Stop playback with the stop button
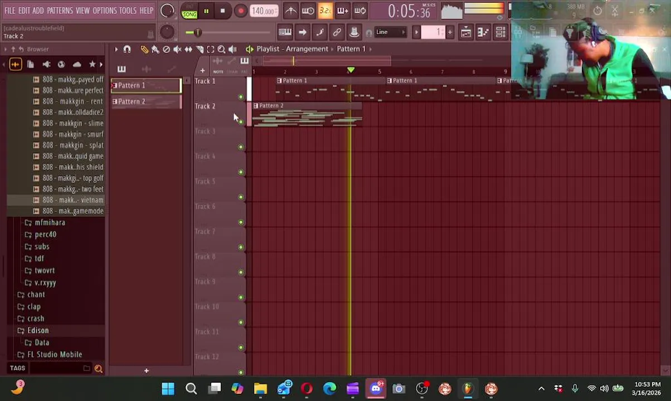The image size is (671, 401). coord(223,11)
